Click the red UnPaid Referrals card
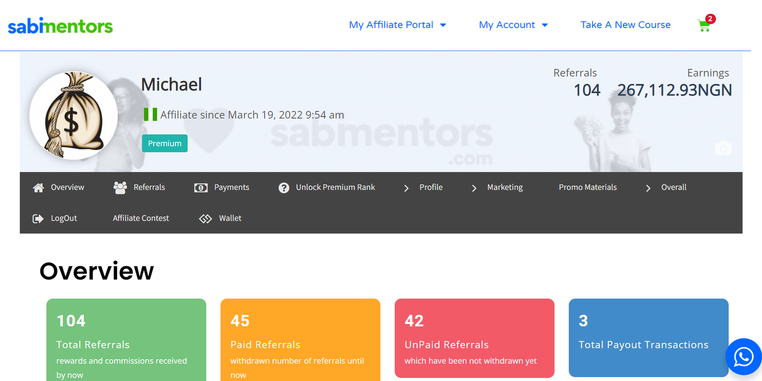The image size is (762, 381). coord(475,338)
